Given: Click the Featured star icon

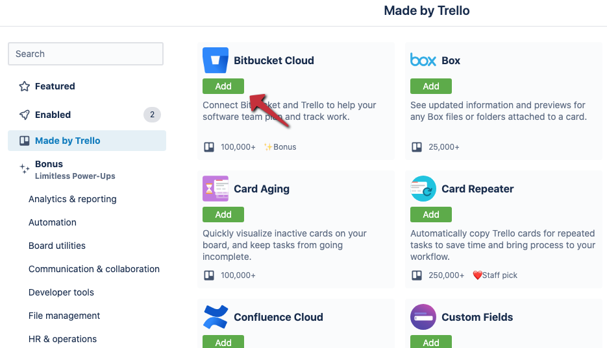Looking at the screenshot, I should click(25, 86).
